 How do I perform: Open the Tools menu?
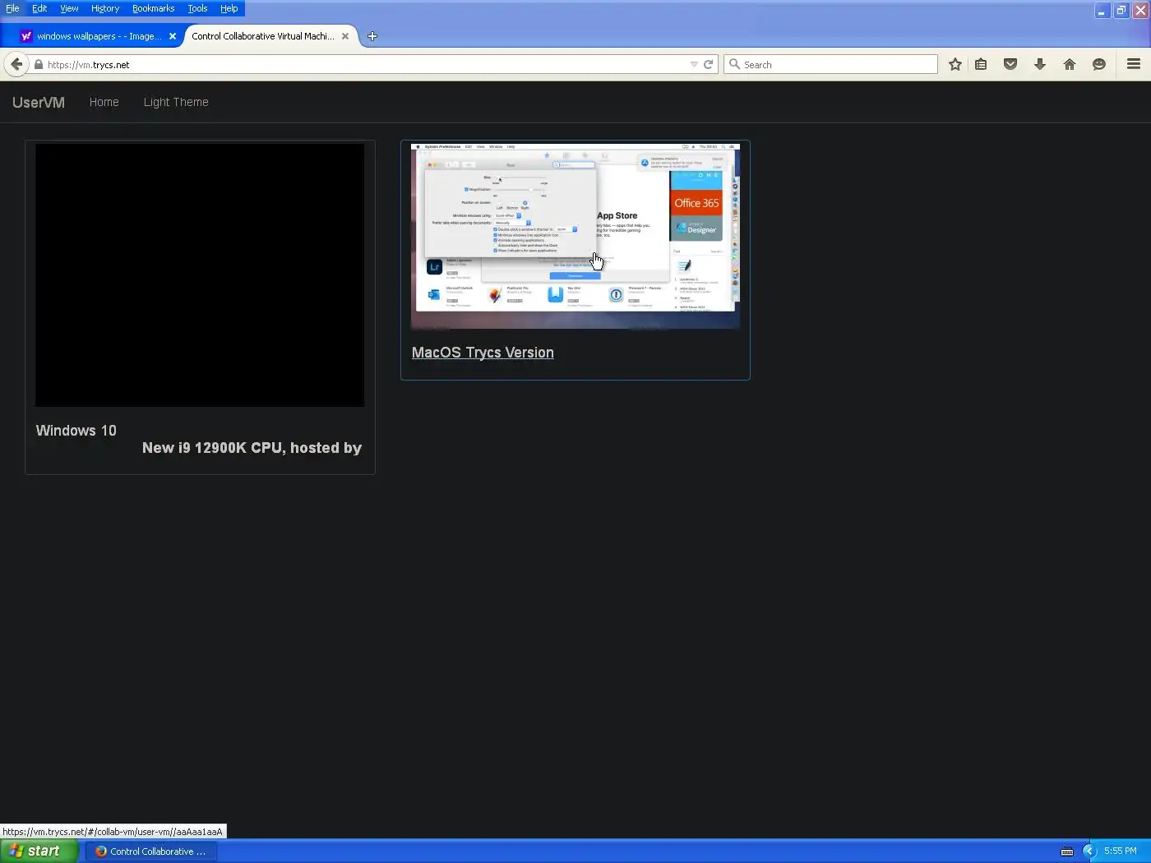click(197, 8)
